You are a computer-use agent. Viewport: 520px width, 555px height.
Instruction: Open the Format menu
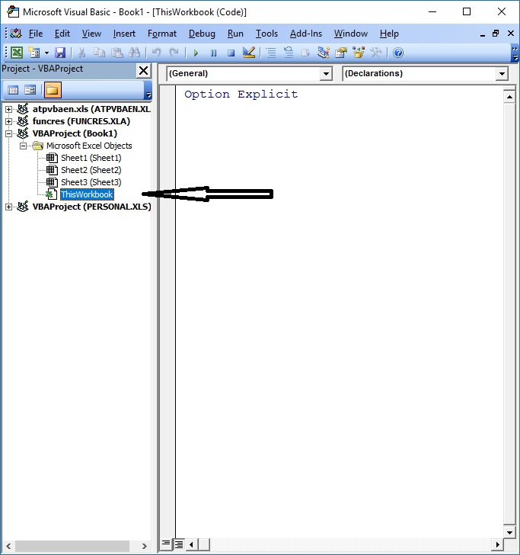162,34
